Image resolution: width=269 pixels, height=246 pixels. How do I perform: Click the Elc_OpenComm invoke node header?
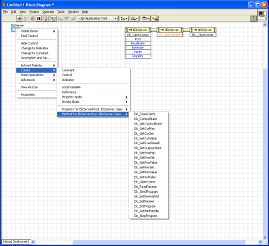pyautogui.click(x=138, y=30)
